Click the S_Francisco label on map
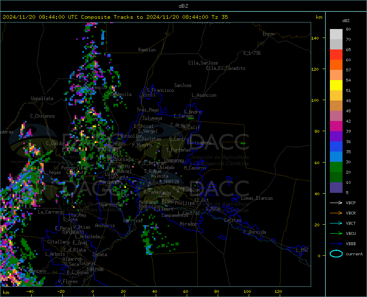The image size is (367, 297). pos(160,90)
